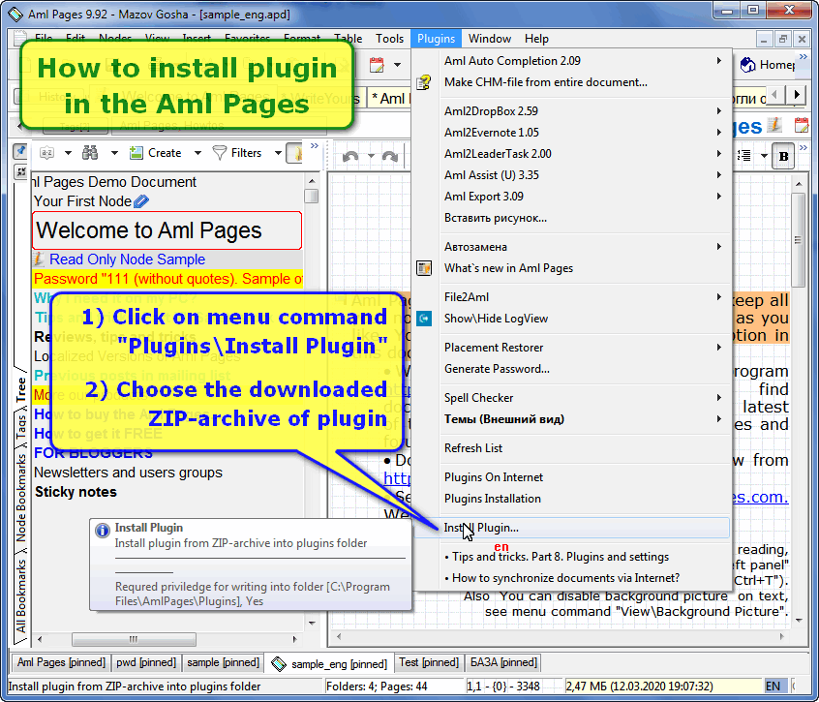Open the Window menu
The width and height of the screenshot is (819, 702).
pyautogui.click(x=490, y=39)
